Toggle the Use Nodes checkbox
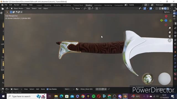Viewport: 177px width, 99px height. point(48,89)
